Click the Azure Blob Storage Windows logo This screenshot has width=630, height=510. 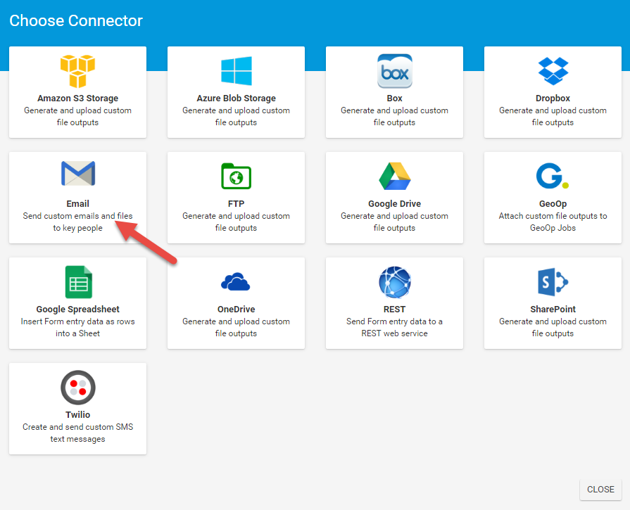pyautogui.click(x=237, y=70)
